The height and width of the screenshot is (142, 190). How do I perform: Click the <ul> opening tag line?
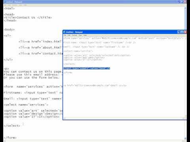click(x=7, y=35)
